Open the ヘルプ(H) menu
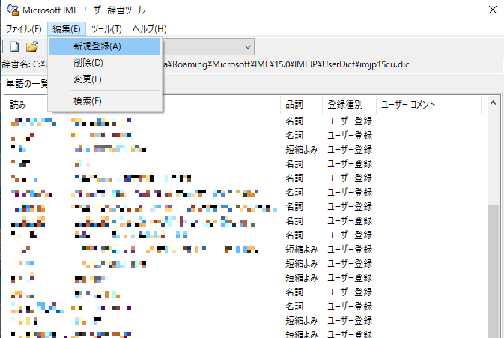The width and height of the screenshot is (504, 338). tap(150, 29)
